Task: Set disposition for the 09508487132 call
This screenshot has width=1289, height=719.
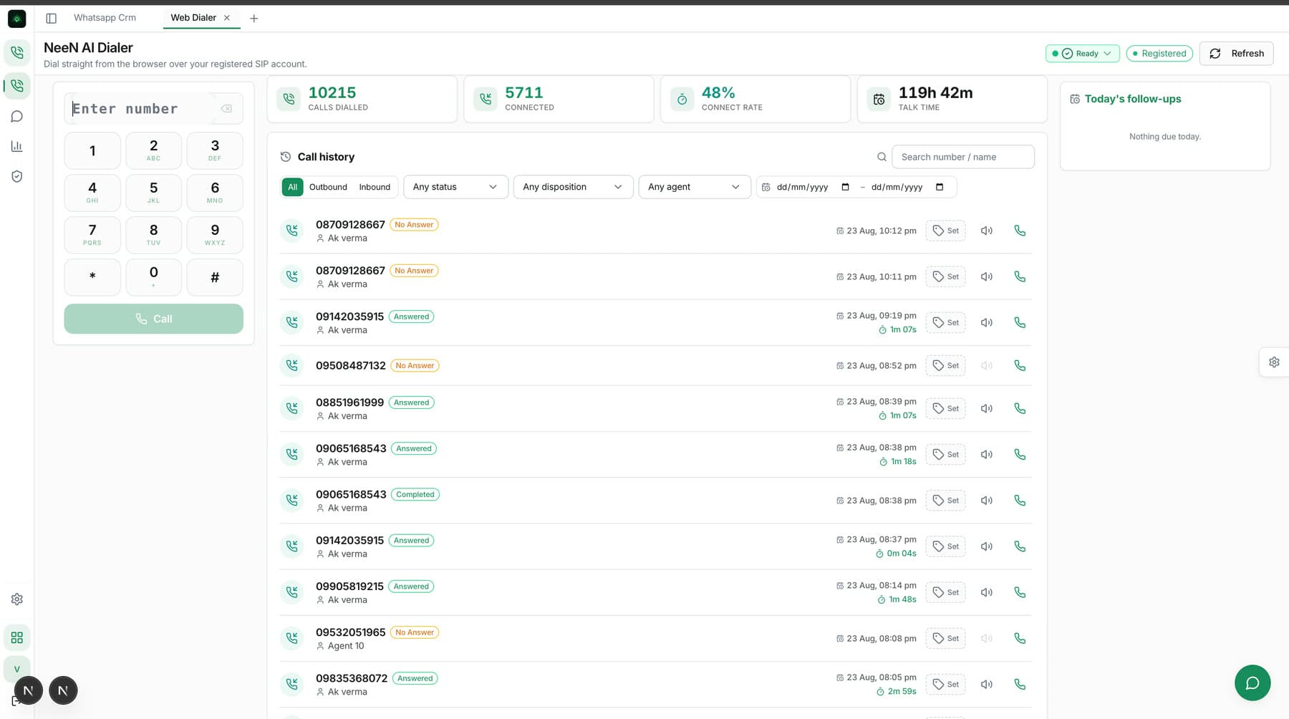Action: tap(945, 365)
